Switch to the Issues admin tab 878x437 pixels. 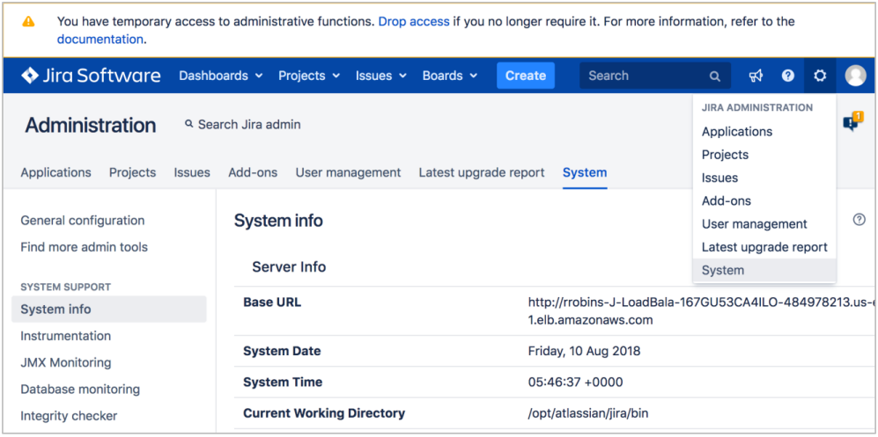[192, 172]
